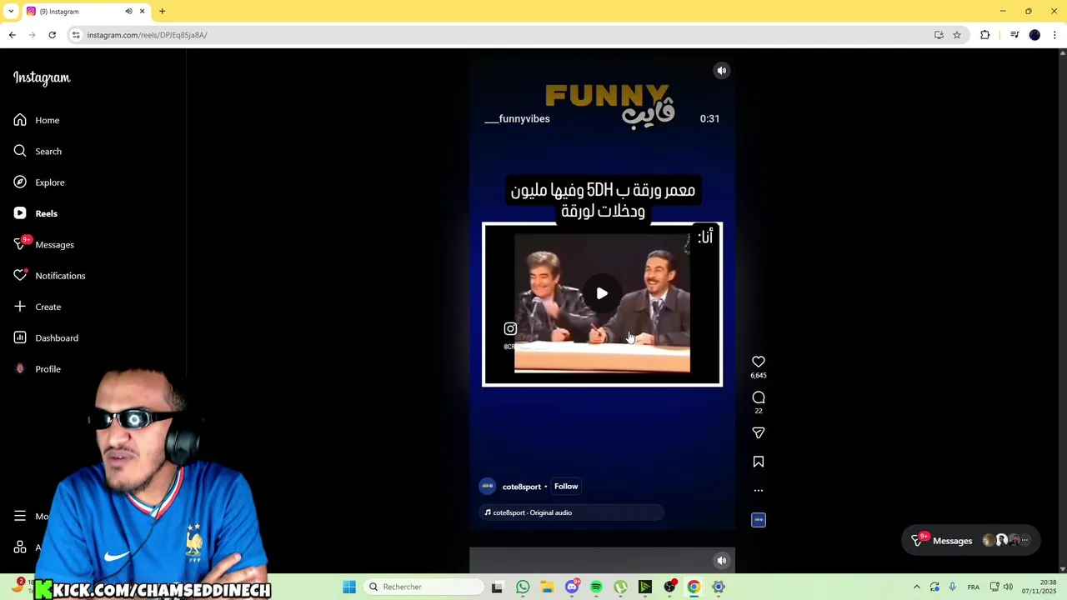Open media controls in Chrome toolbar
Image resolution: width=1067 pixels, height=600 pixels.
coord(1014,35)
